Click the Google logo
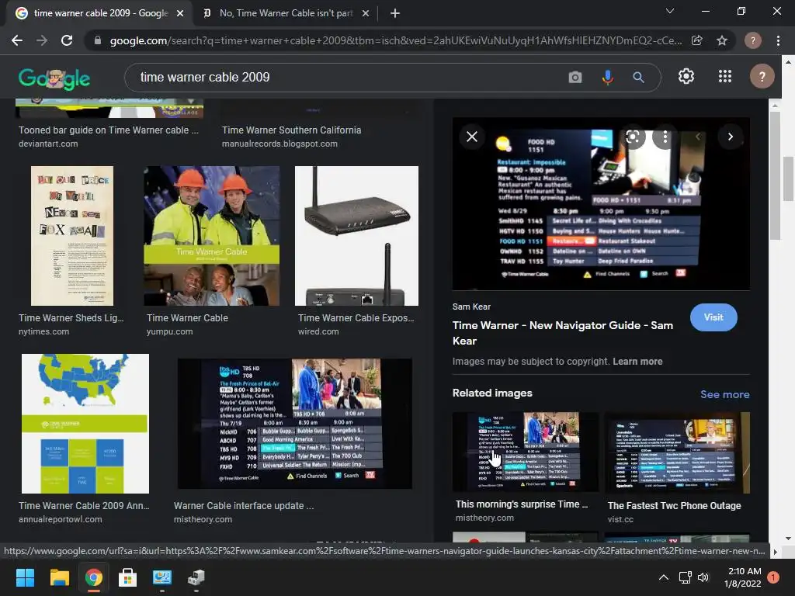The height and width of the screenshot is (596, 795). (x=54, y=78)
